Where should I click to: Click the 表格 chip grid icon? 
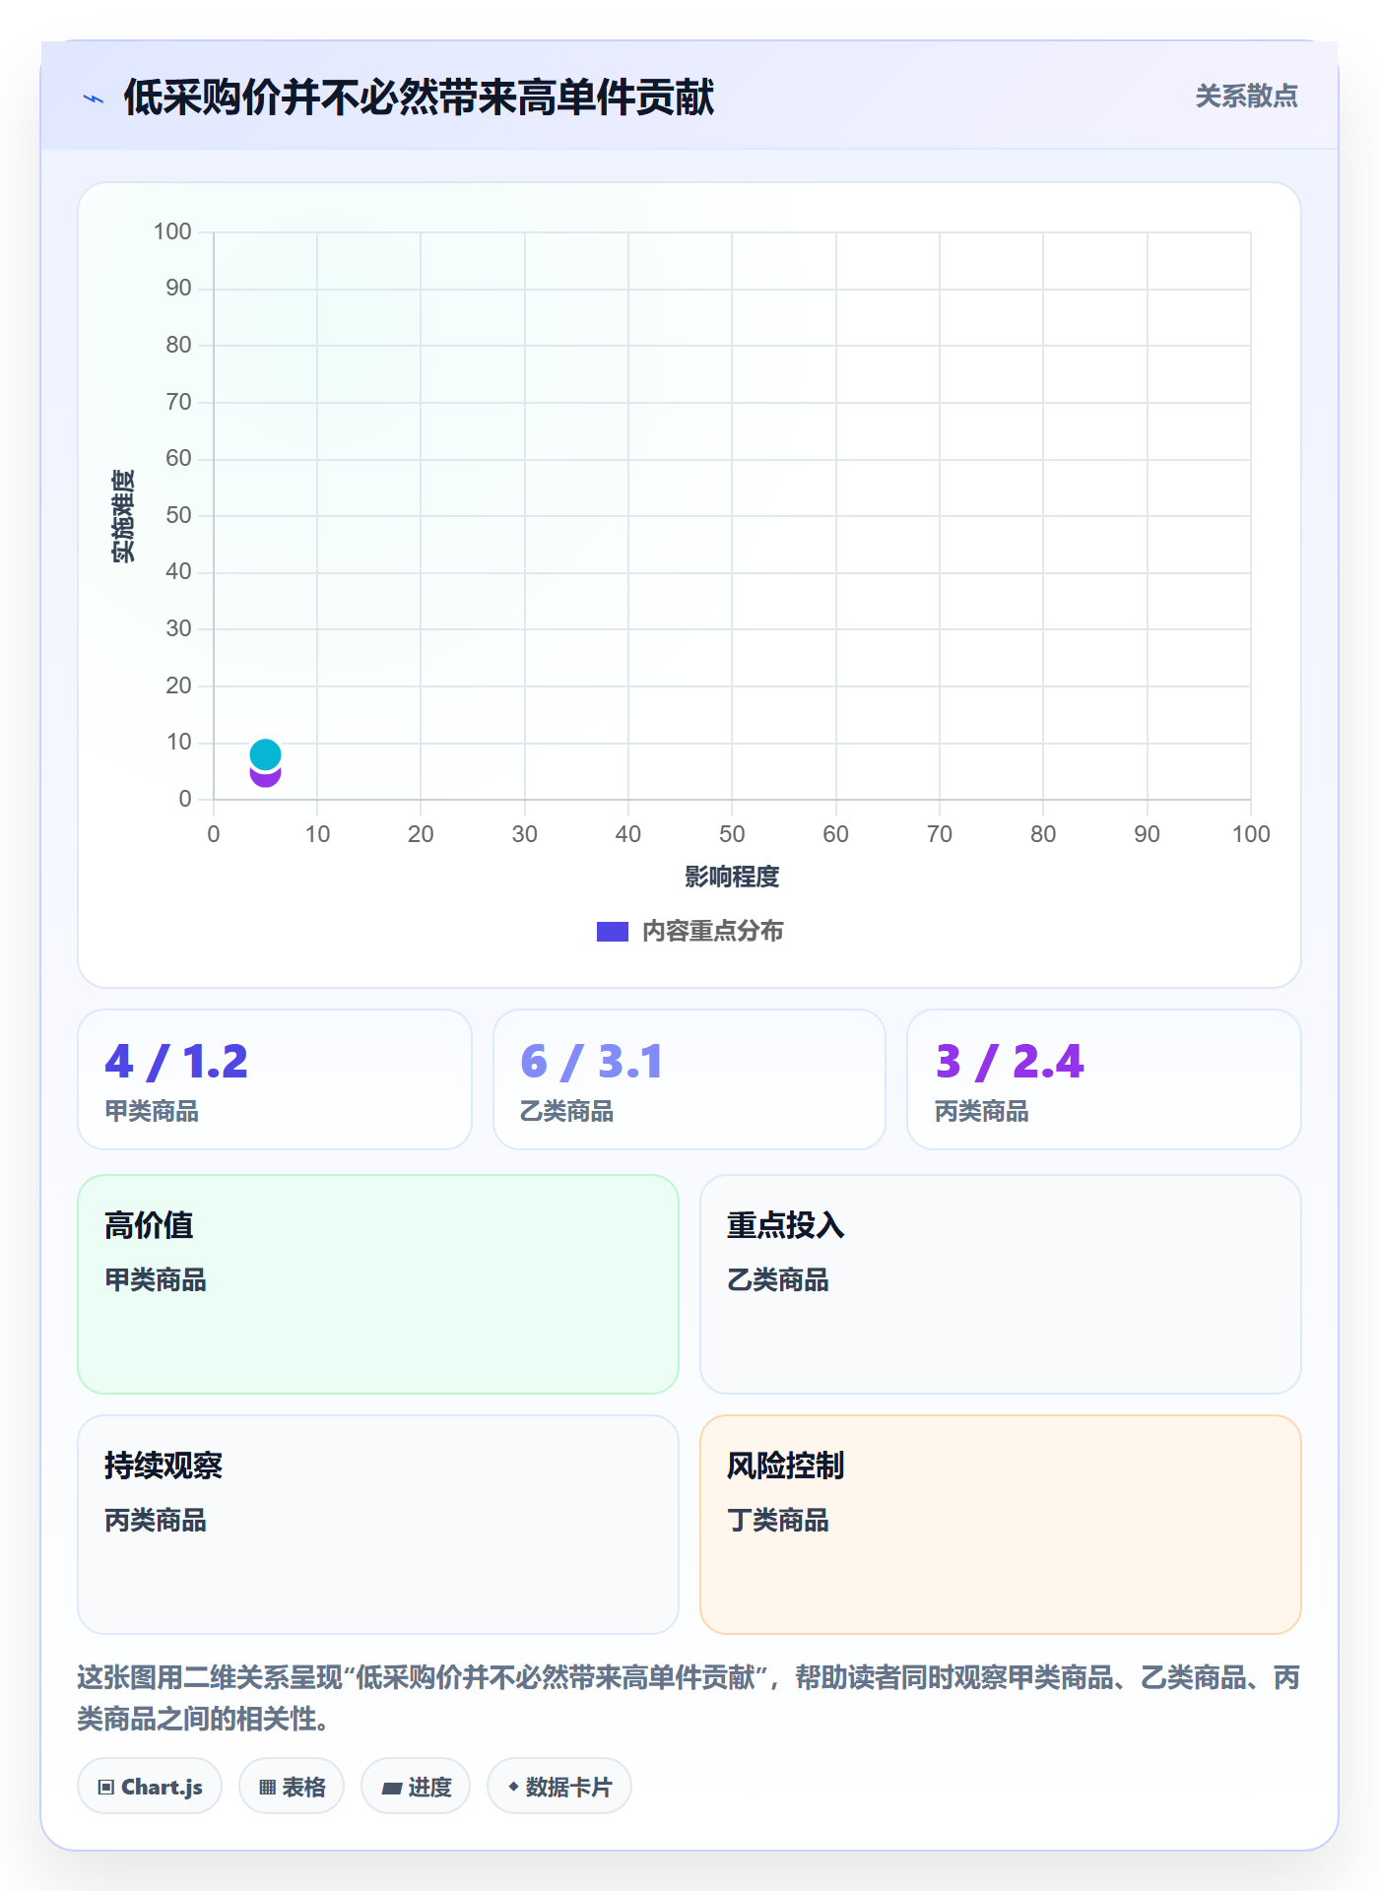[267, 1787]
